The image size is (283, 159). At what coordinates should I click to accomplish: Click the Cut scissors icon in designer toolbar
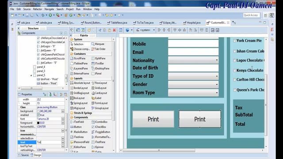coord(100,30)
